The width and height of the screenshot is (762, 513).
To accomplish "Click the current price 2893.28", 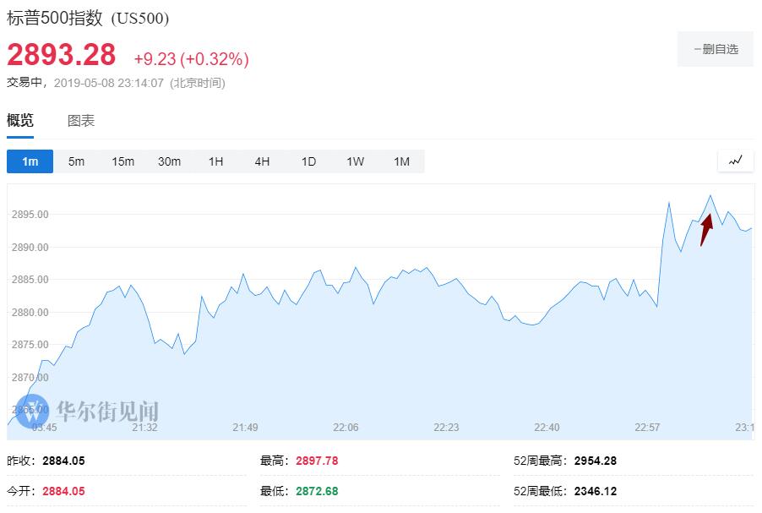I will click(62, 56).
